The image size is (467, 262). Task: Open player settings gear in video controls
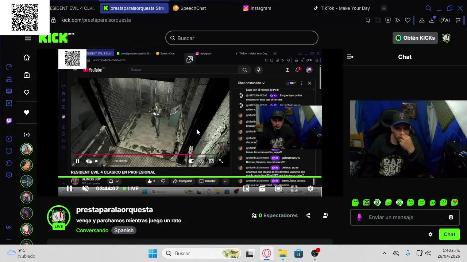[310, 188]
